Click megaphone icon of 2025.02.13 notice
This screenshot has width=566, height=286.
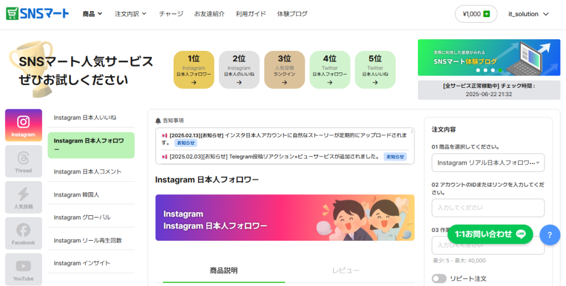[165, 135]
